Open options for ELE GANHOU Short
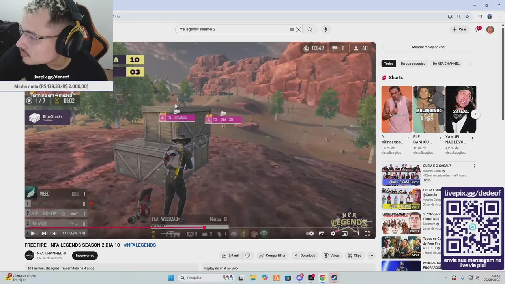Image resolution: width=505 pixels, height=284 pixels. pos(440,139)
